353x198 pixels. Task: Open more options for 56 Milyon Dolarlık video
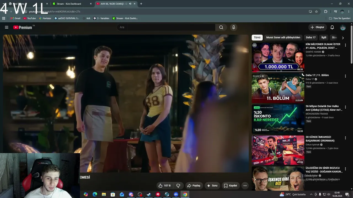[345, 107]
